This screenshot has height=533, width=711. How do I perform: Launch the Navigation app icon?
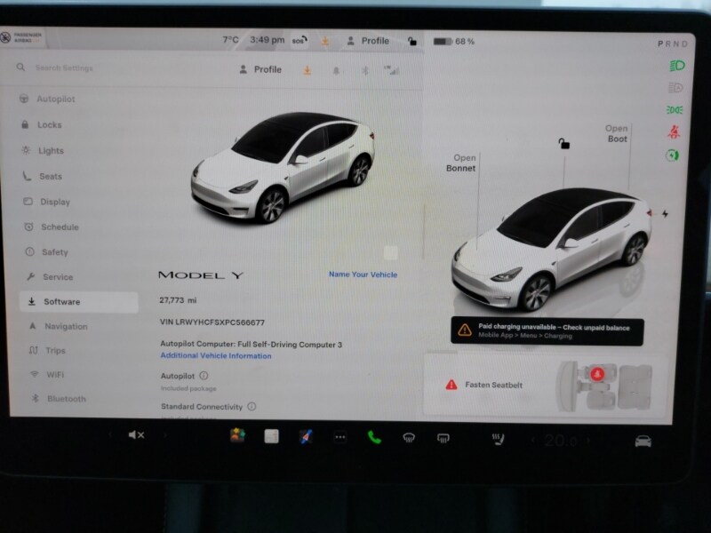pos(305,436)
